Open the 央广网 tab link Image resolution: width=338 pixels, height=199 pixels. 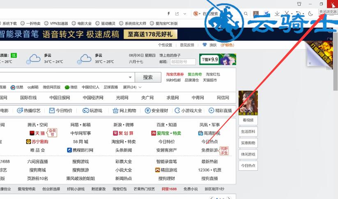[x=147, y=97]
